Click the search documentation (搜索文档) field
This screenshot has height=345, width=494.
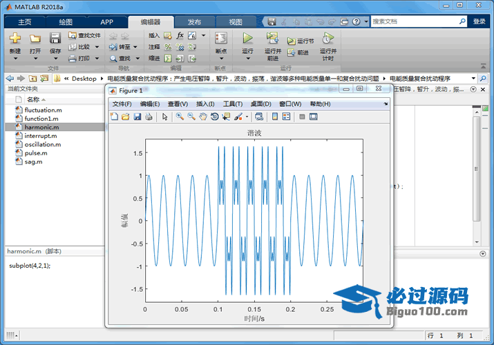point(415,21)
